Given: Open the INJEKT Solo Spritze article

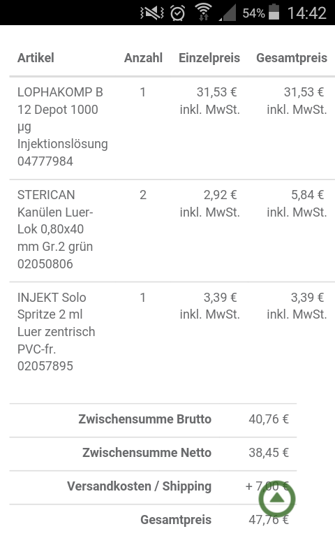Looking at the screenshot, I should click(57, 331).
